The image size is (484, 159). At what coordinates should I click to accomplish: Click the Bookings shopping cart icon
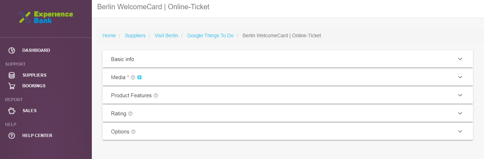point(12,86)
